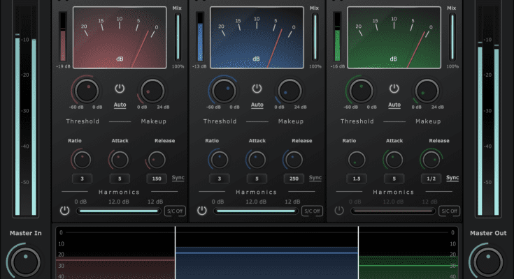
Task: Enable the green band Harmonics power icon
Action: pyautogui.click(x=339, y=210)
